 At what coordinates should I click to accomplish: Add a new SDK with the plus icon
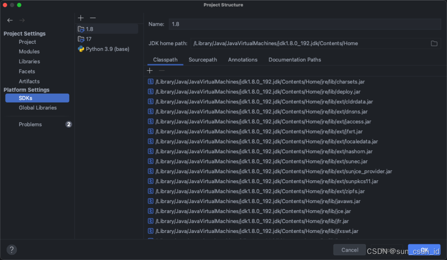pos(81,18)
